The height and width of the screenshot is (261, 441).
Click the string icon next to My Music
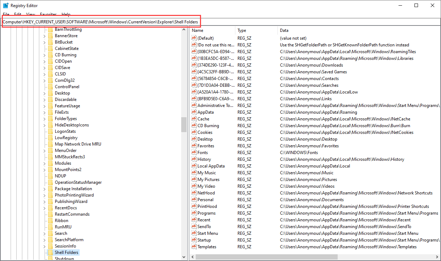194,172
